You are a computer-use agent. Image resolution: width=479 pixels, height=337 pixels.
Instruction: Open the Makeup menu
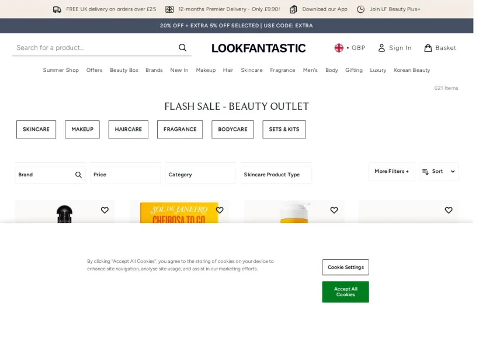(x=206, y=70)
